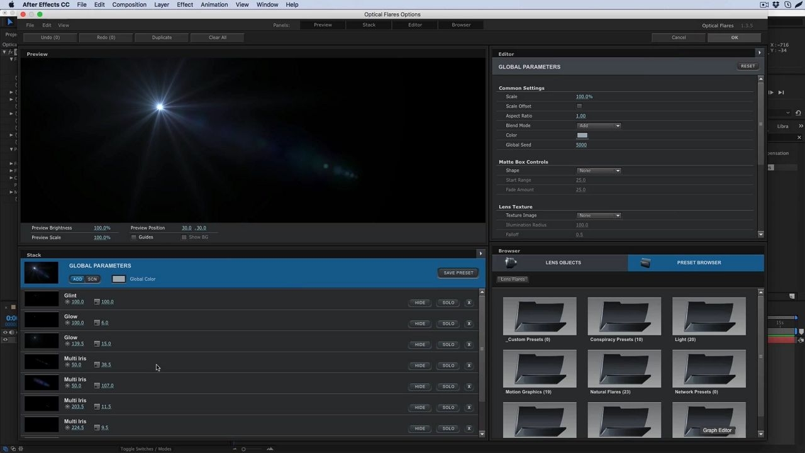805x453 pixels.
Task: Remove the Multi Iris 11.5 element with X
Action: (x=469, y=407)
